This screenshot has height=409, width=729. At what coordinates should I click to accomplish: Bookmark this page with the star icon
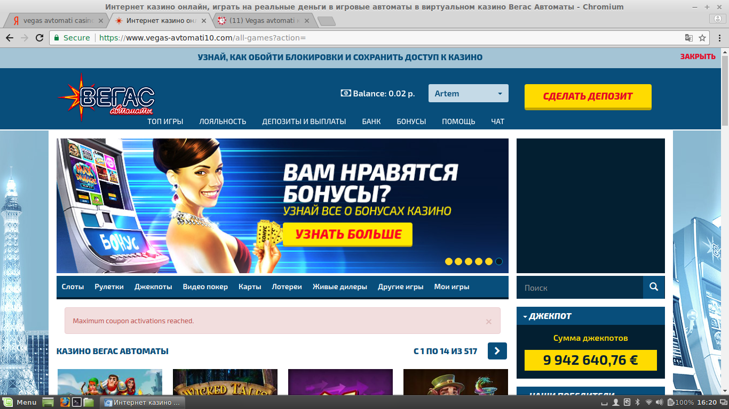coord(702,38)
